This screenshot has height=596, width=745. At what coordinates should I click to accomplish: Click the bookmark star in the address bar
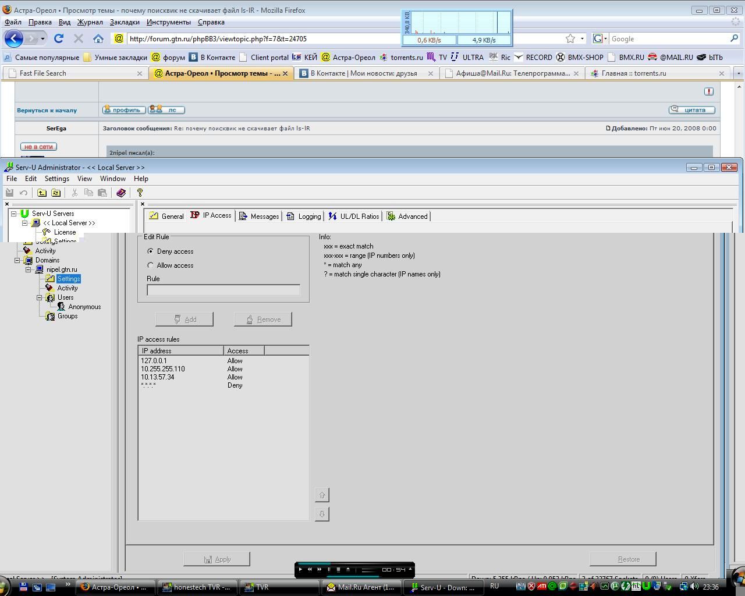[570, 38]
